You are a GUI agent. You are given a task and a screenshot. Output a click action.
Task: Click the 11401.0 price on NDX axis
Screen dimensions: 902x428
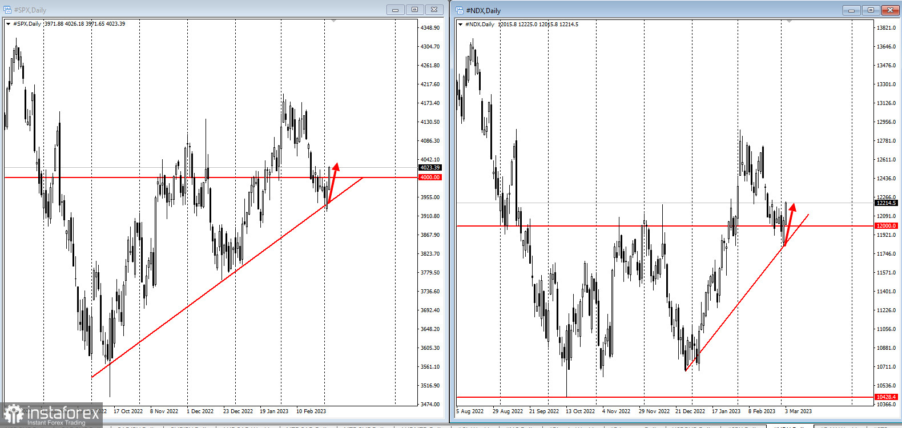(x=887, y=292)
